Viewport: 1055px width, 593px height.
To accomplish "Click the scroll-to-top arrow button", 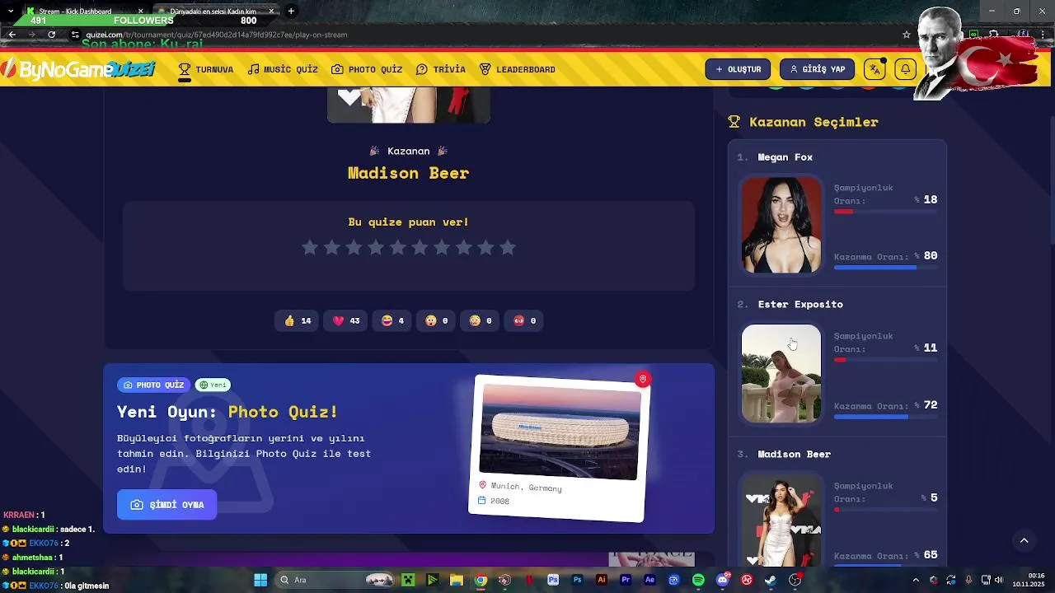I will click(x=1024, y=540).
